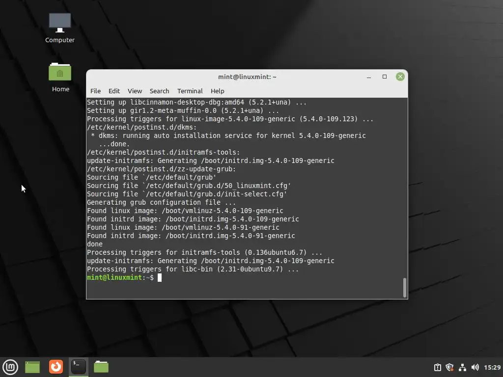
Task: Open the Search menu in Terminal
Action: point(159,91)
